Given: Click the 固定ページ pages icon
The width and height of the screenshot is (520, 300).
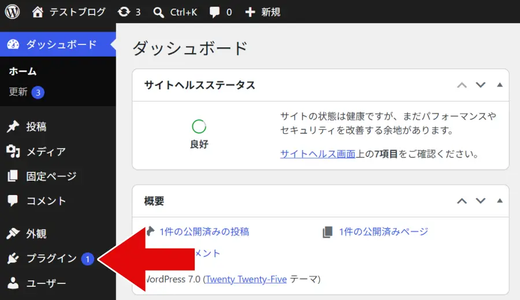Looking at the screenshot, I should [x=13, y=176].
